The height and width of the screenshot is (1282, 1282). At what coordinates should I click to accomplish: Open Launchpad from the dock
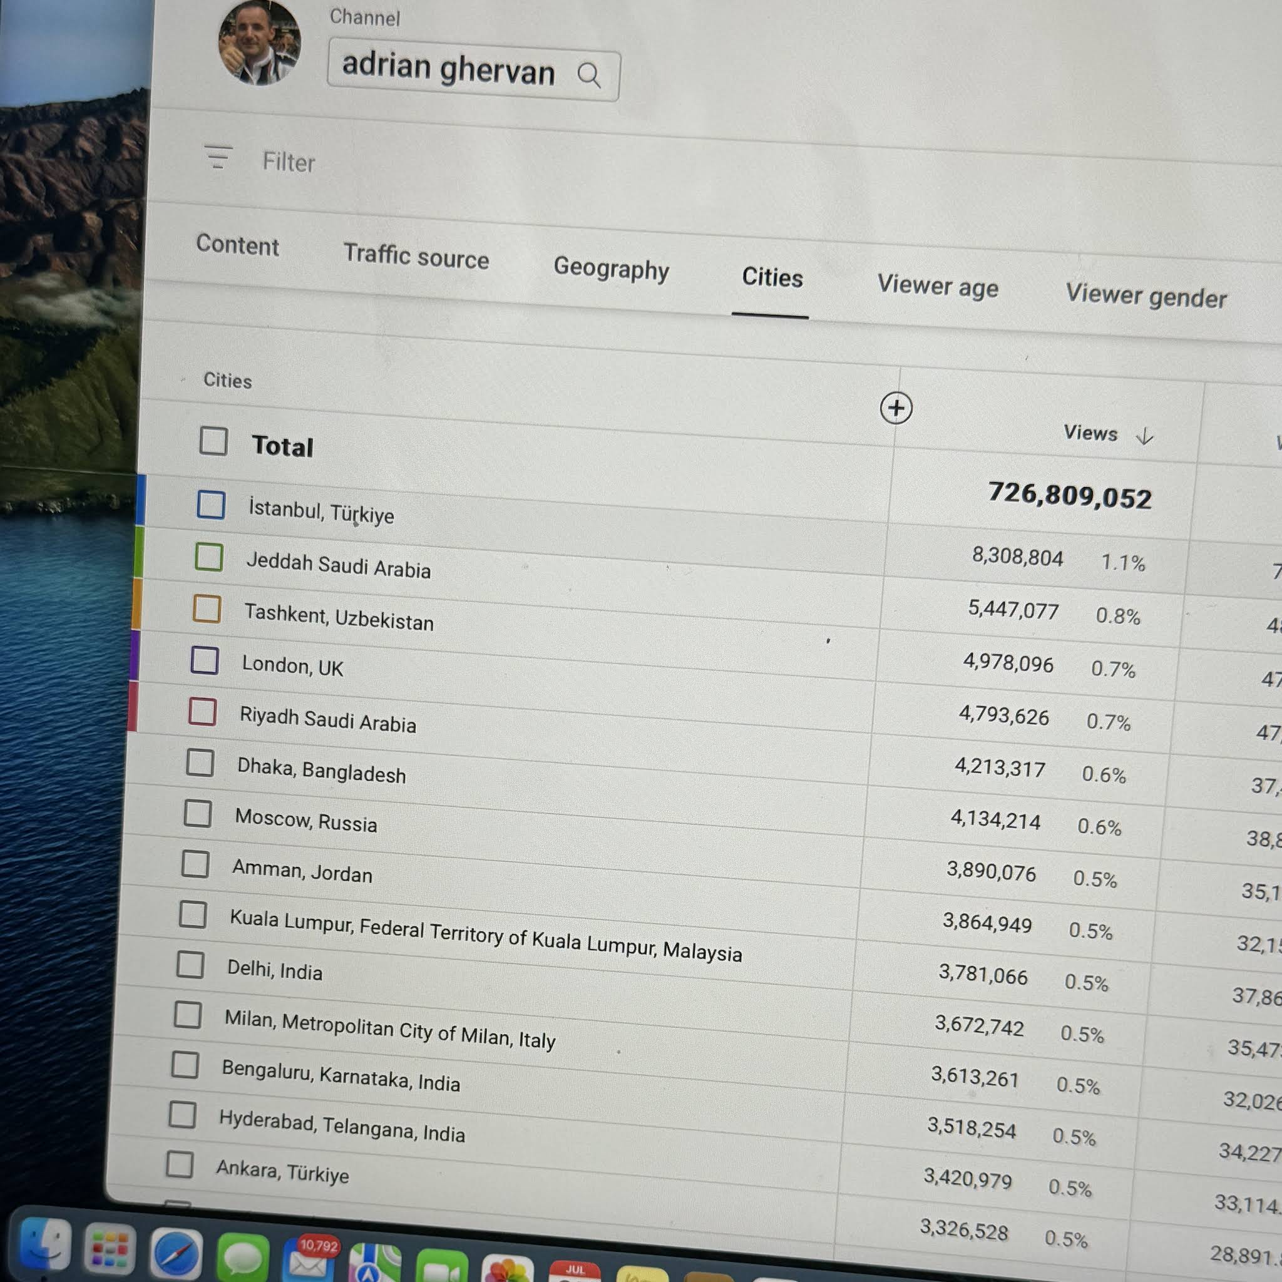pyautogui.click(x=110, y=1249)
